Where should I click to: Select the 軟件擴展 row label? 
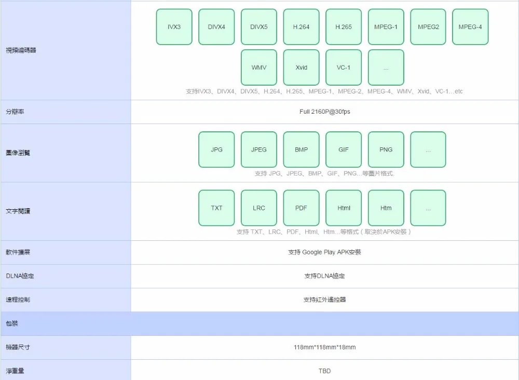tap(18, 252)
